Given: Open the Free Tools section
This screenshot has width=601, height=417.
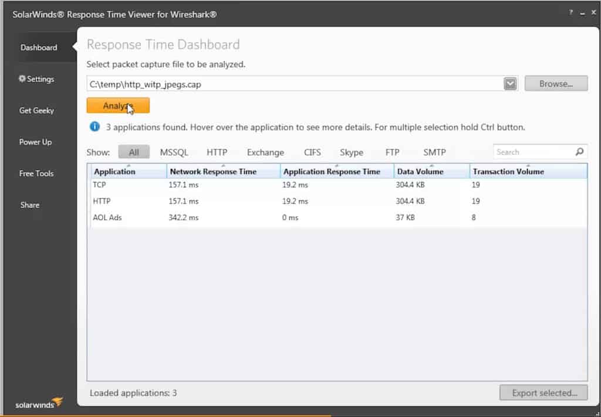Looking at the screenshot, I should [x=36, y=173].
